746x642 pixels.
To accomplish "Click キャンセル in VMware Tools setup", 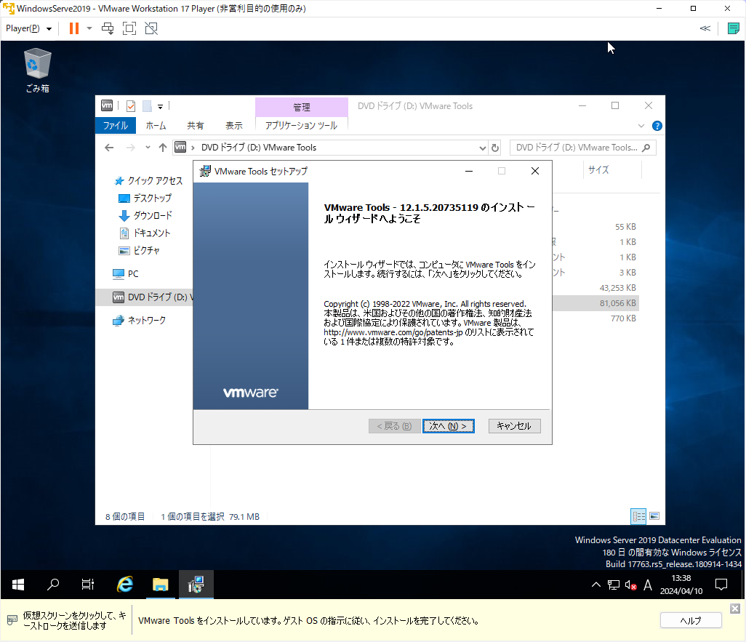I will (x=514, y=426).
